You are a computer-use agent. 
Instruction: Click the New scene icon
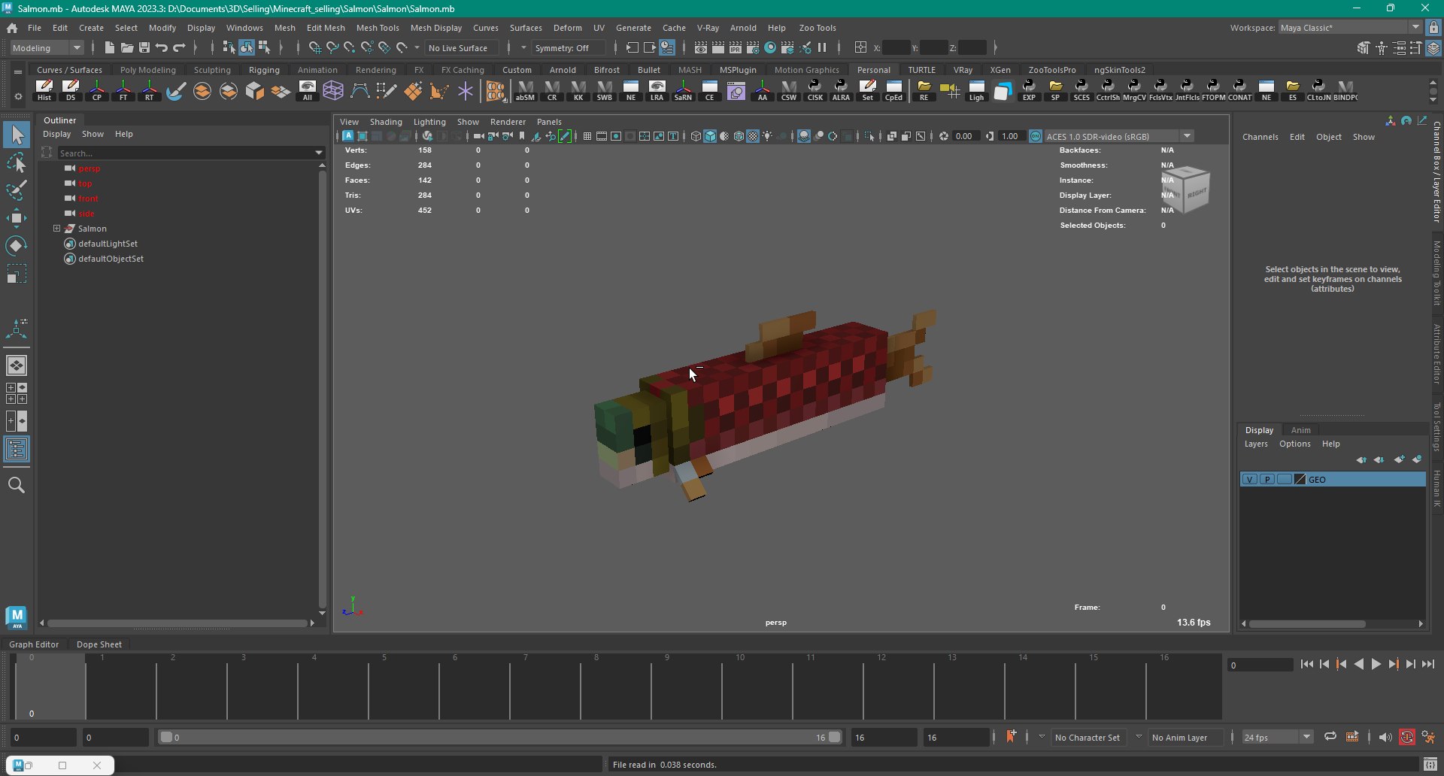click(x=110, y=47)
